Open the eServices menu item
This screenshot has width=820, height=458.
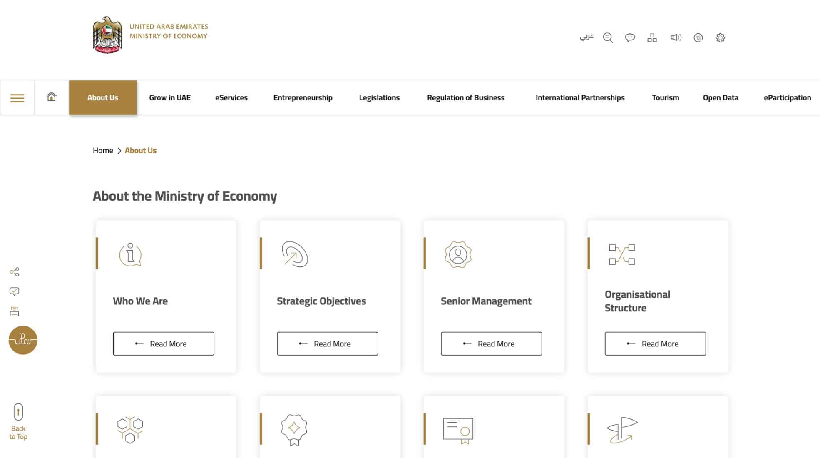tap(231, 97)
